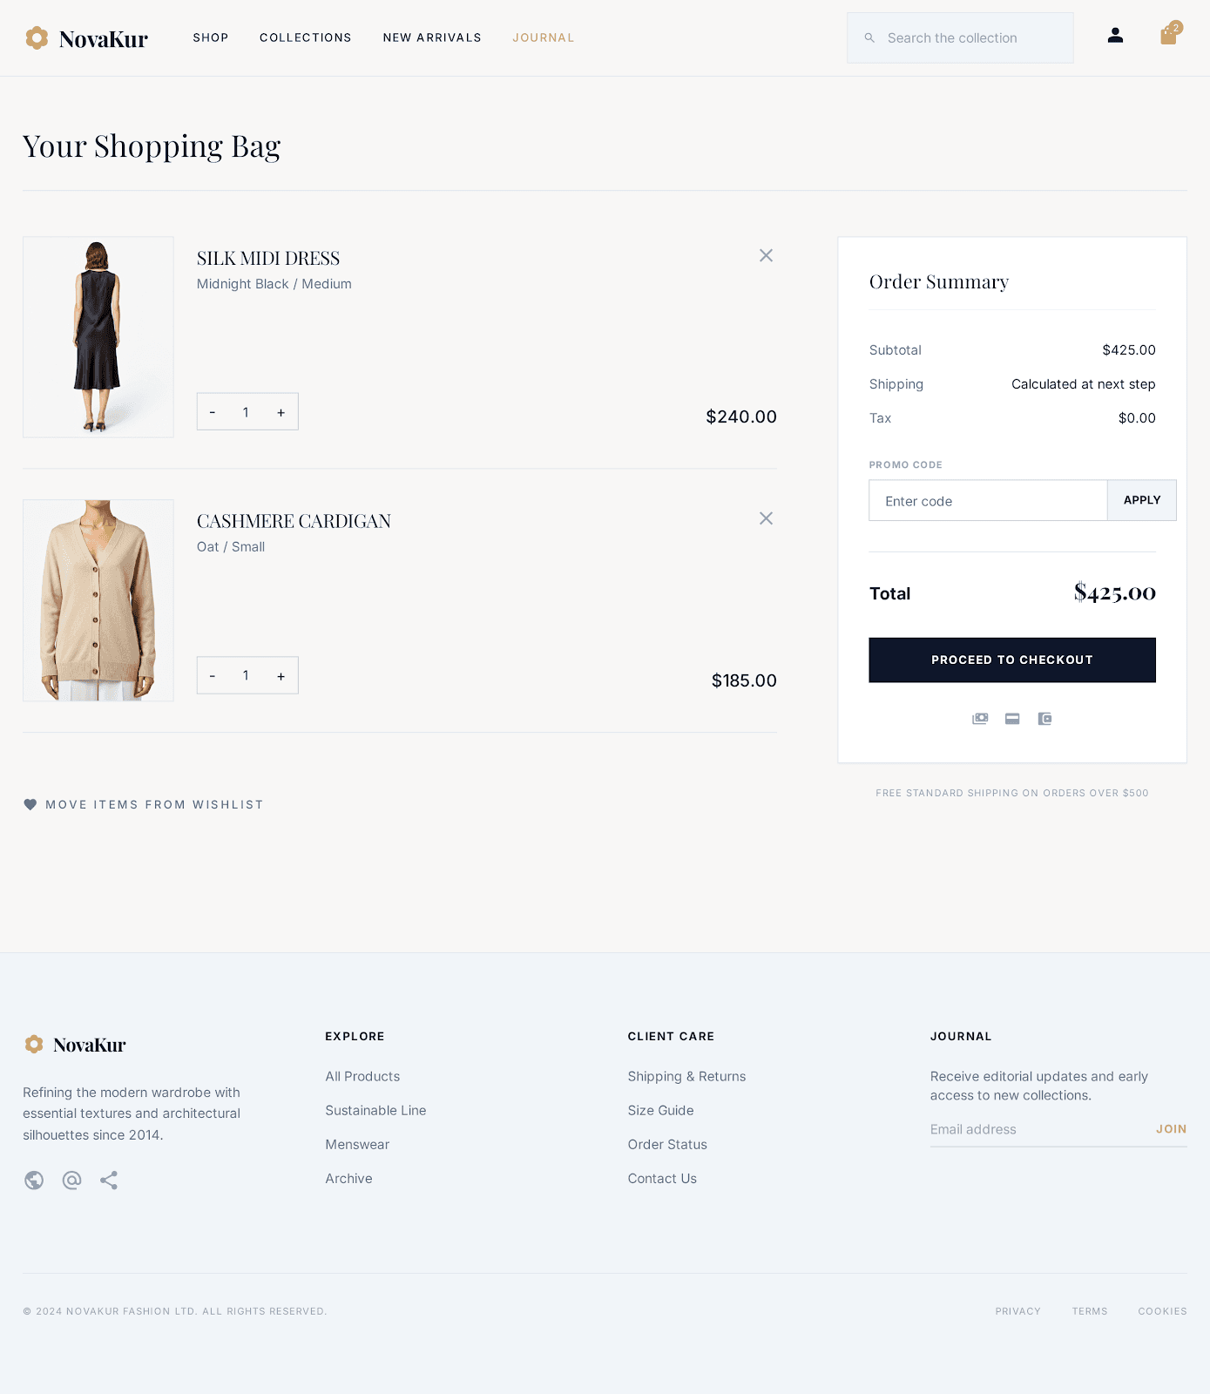Viewport: 1210px width, 1394px height.
Task: Go to New Arrivals in navigation
Action: pos(432,37)
